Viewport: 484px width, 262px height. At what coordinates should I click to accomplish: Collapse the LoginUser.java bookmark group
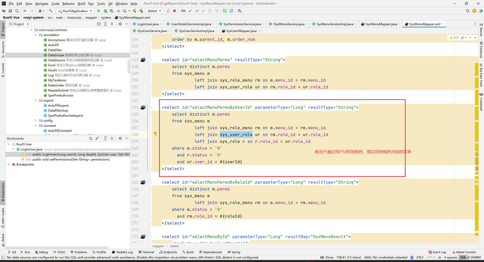(x=13, y=149)
